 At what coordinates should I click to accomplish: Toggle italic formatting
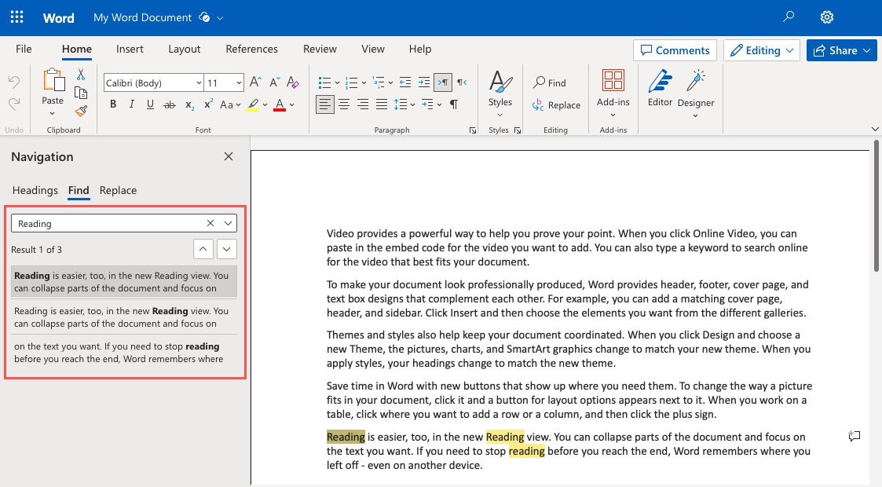(131, 104)
